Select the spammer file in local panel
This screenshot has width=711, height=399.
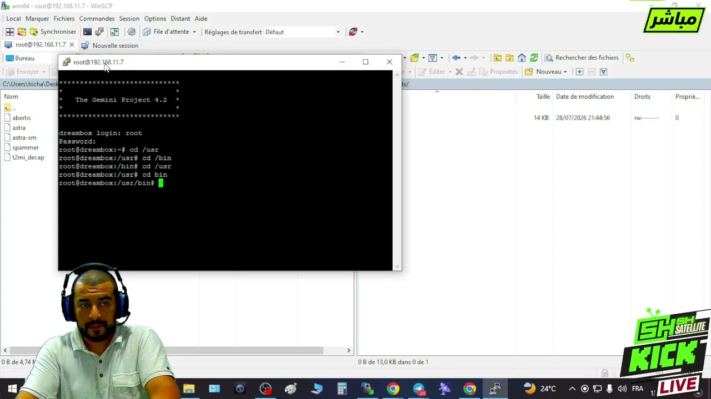click(x=26, y=148)
